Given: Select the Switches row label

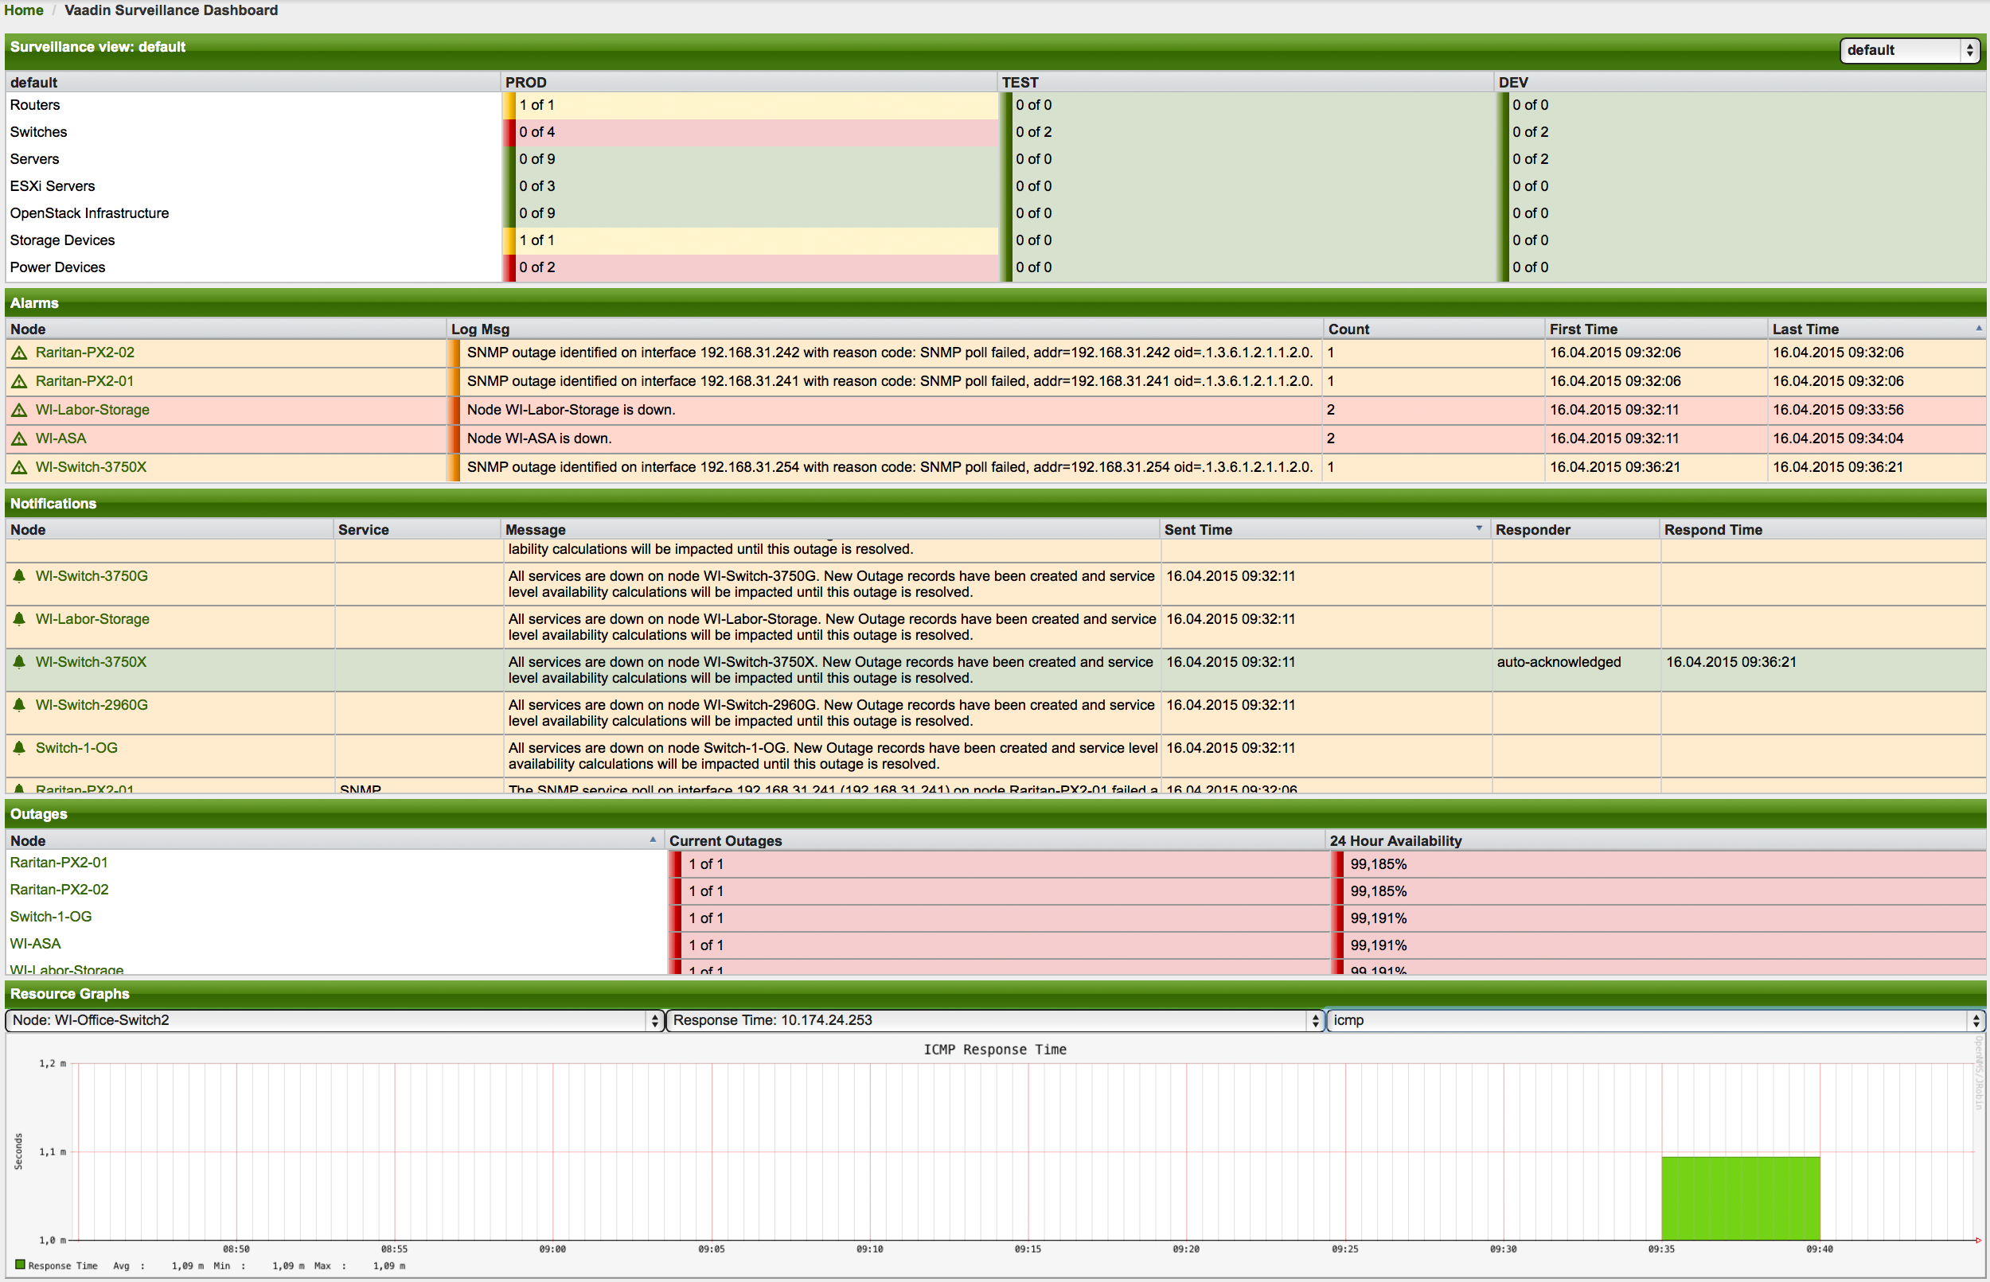Looking at the screenshot, I should (38, 132).
